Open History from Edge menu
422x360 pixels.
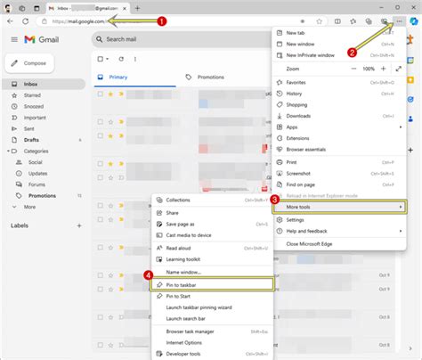[x=339, y=94]
